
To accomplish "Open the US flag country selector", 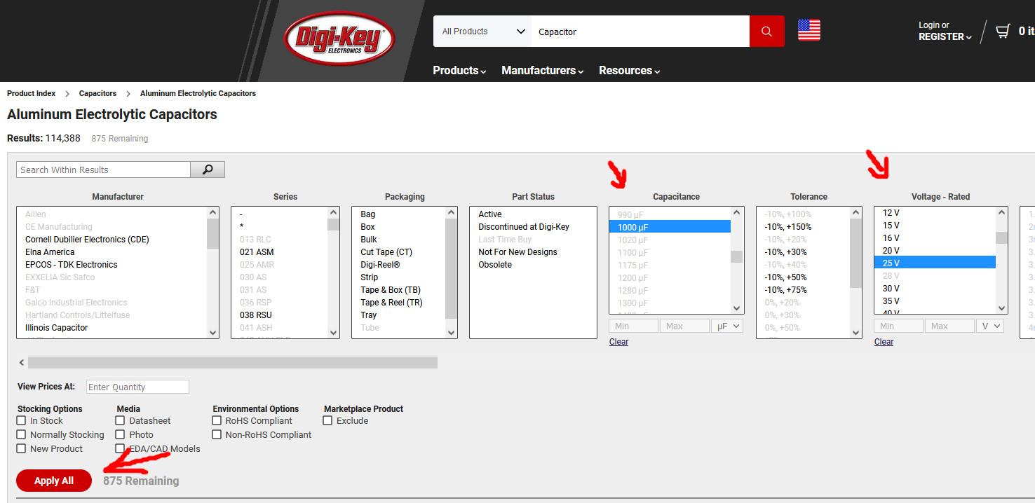I will click(809, 30).
